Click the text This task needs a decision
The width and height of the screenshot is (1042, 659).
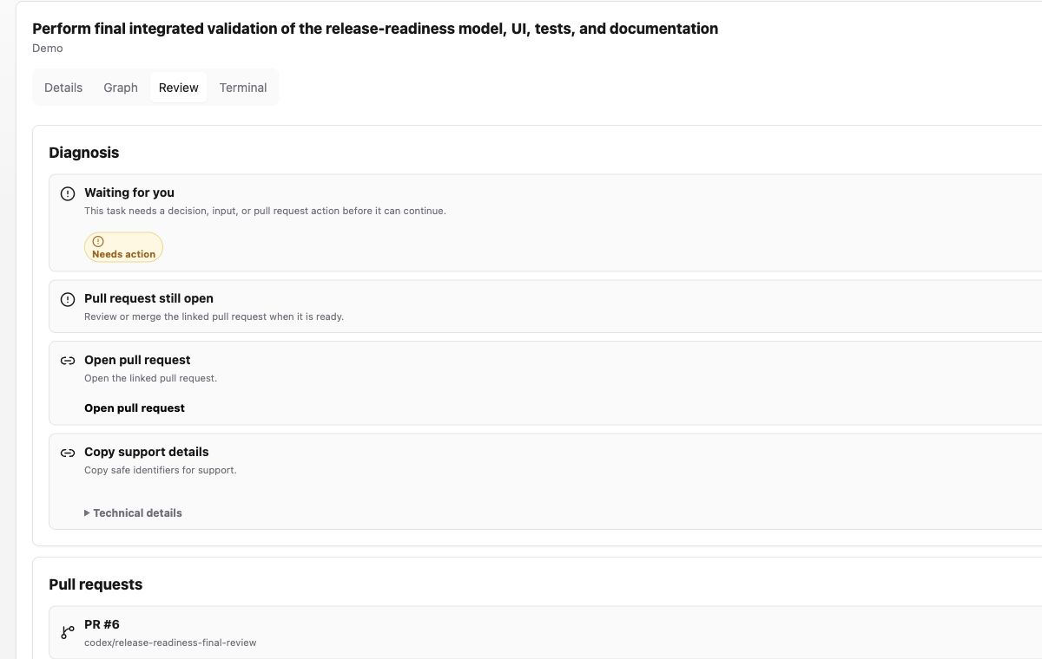click(265, 211)
